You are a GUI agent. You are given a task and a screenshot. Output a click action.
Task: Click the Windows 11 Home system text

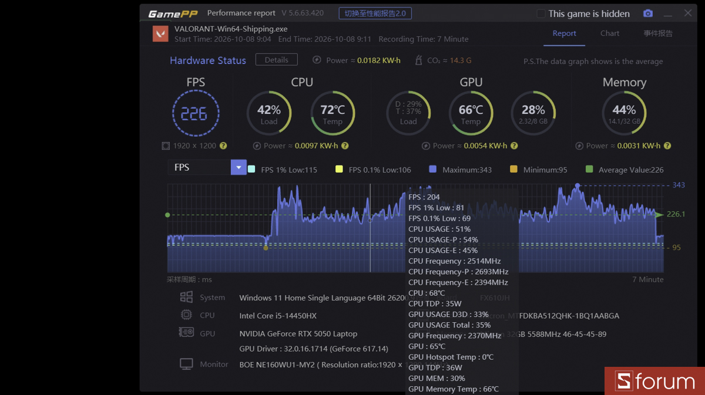coord(323,298)
